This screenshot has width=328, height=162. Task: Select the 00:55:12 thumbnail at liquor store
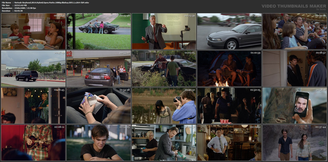click(x=99, y=68)
